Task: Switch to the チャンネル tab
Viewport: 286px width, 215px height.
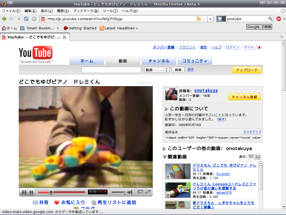Action: click(159, 61)
